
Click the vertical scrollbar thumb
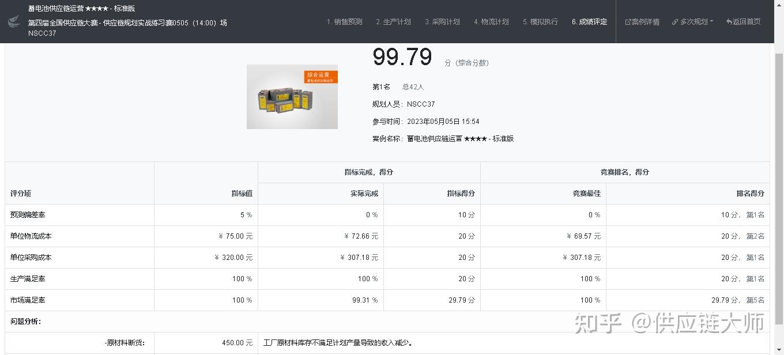click(x=779, y=189)
